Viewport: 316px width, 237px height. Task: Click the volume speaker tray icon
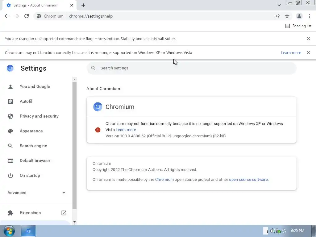tap(272, 231)
